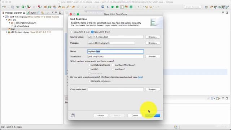Viewport: 231px width, 130px height.
Task: Open the Run button dropdown arrow
Action: point(25,7)
